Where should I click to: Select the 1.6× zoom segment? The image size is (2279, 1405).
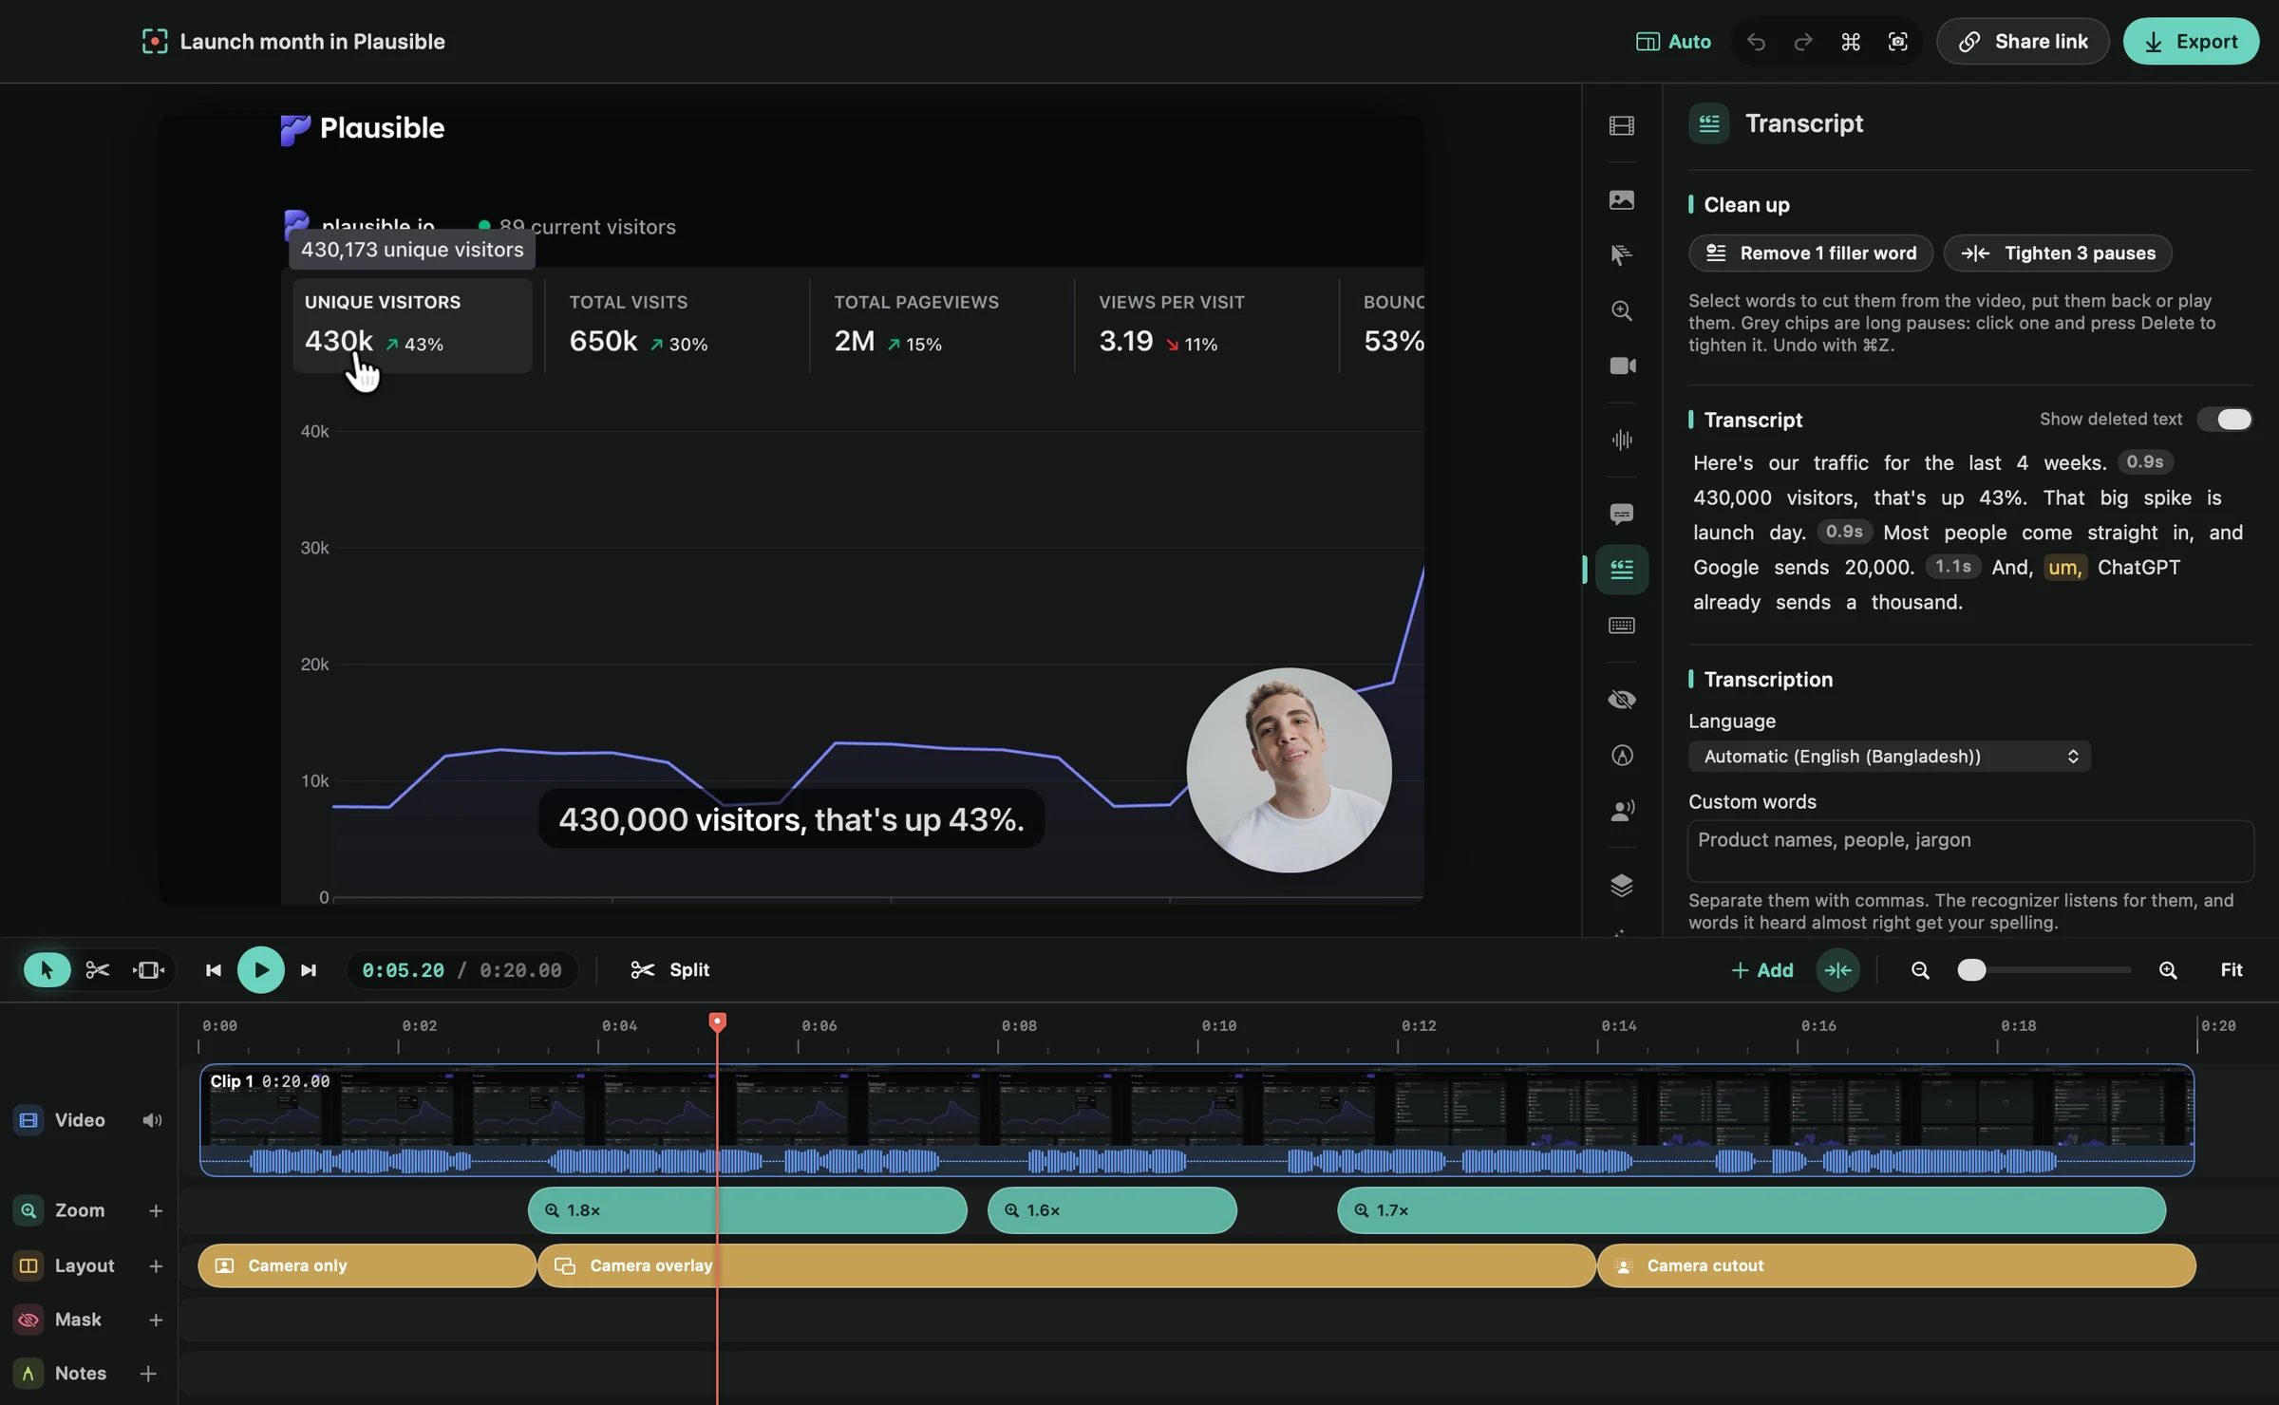click(1112, 1210)
